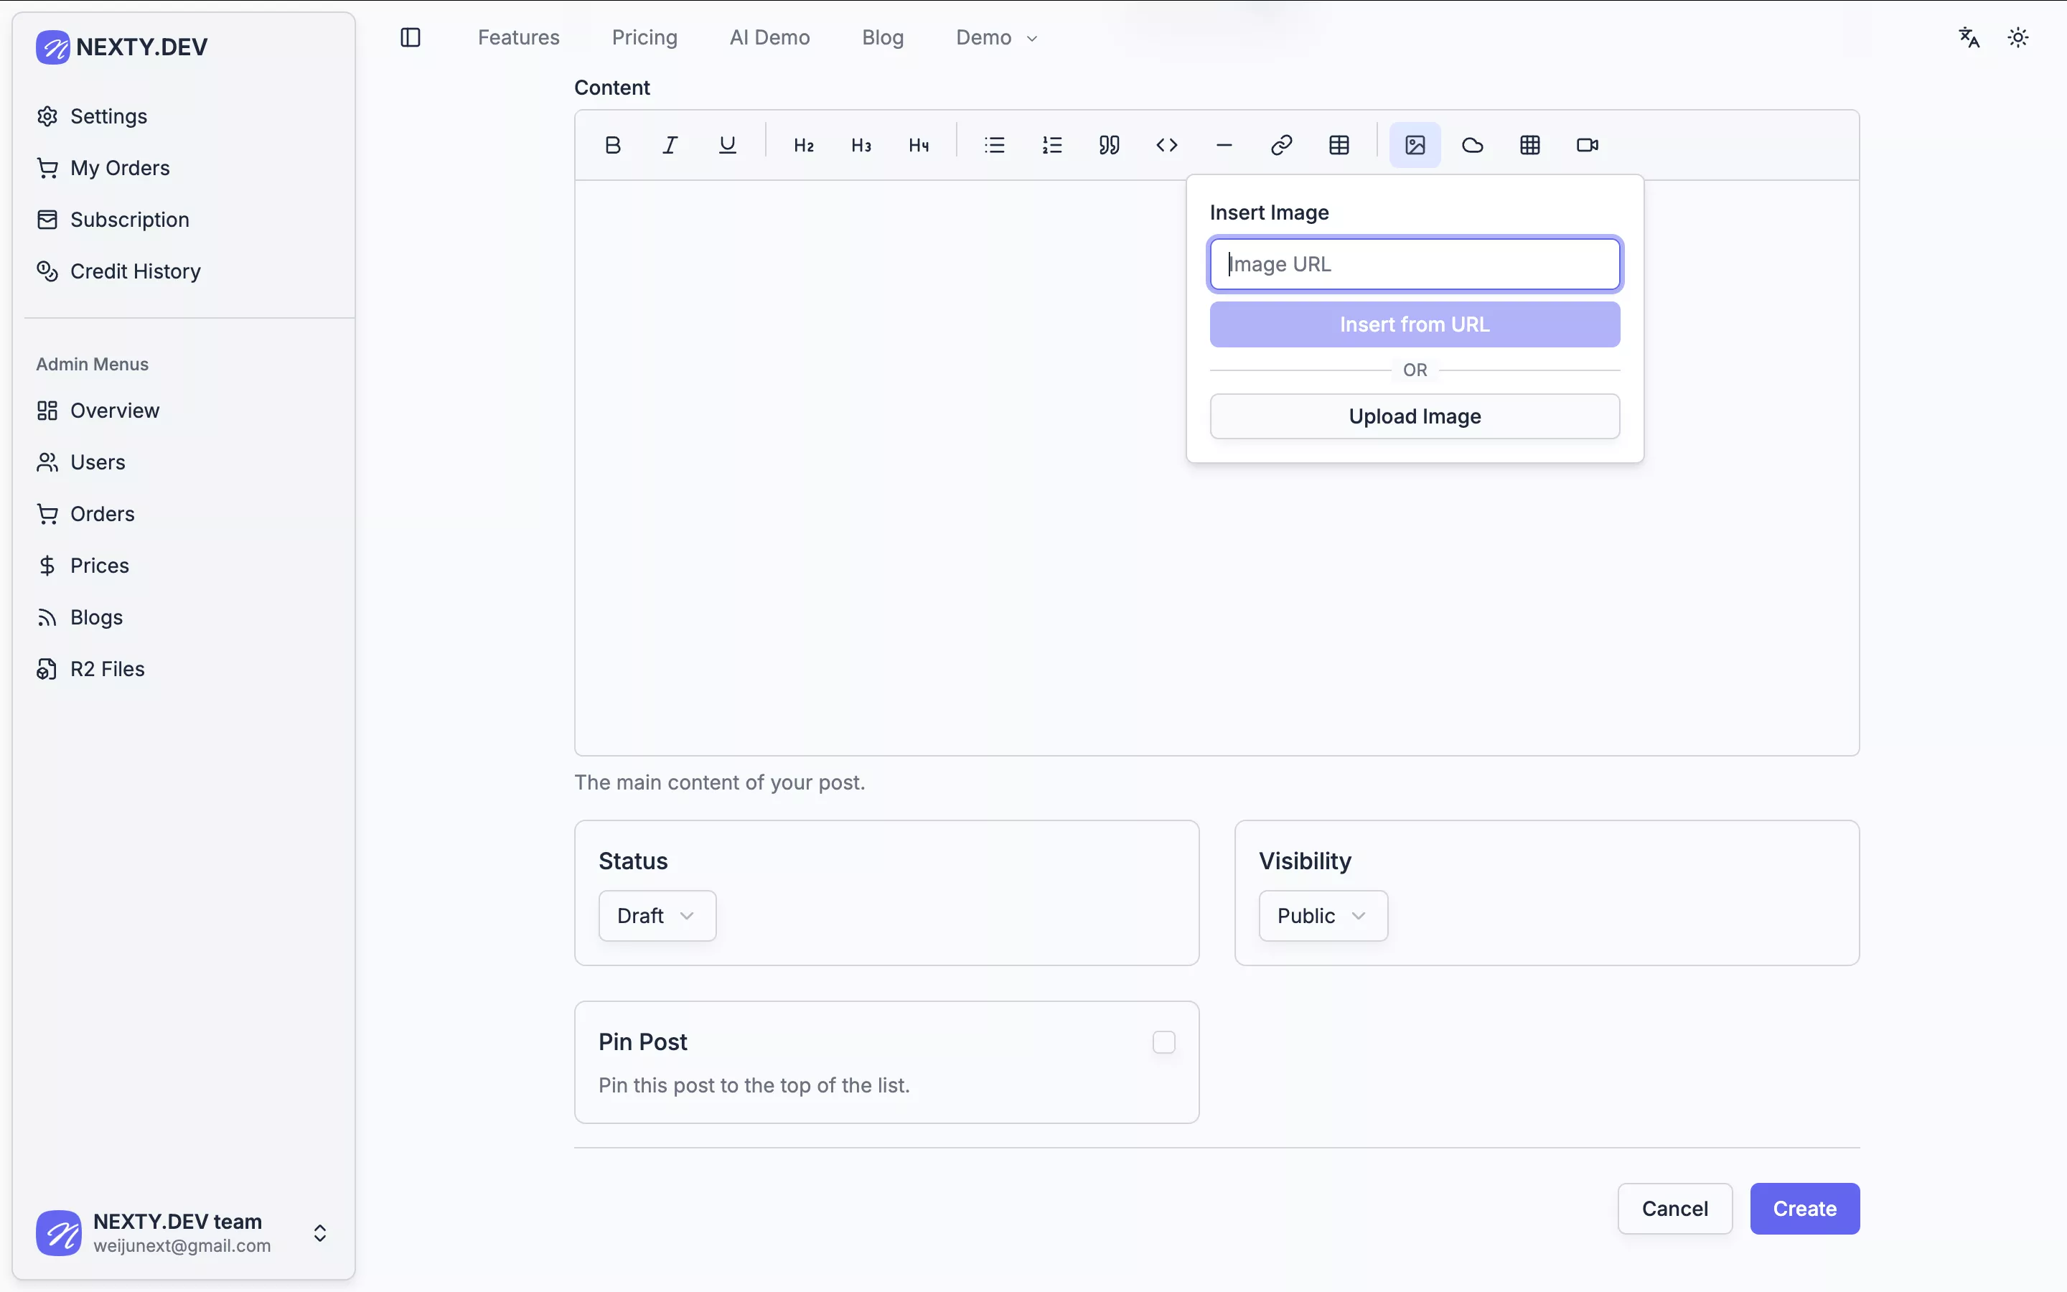
Task: Insert a video with the camera icon
Action: [1587, 145]
